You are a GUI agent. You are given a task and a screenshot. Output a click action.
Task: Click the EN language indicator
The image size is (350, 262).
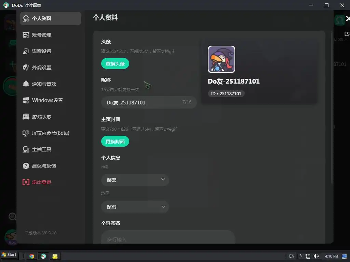click(292, 256)
